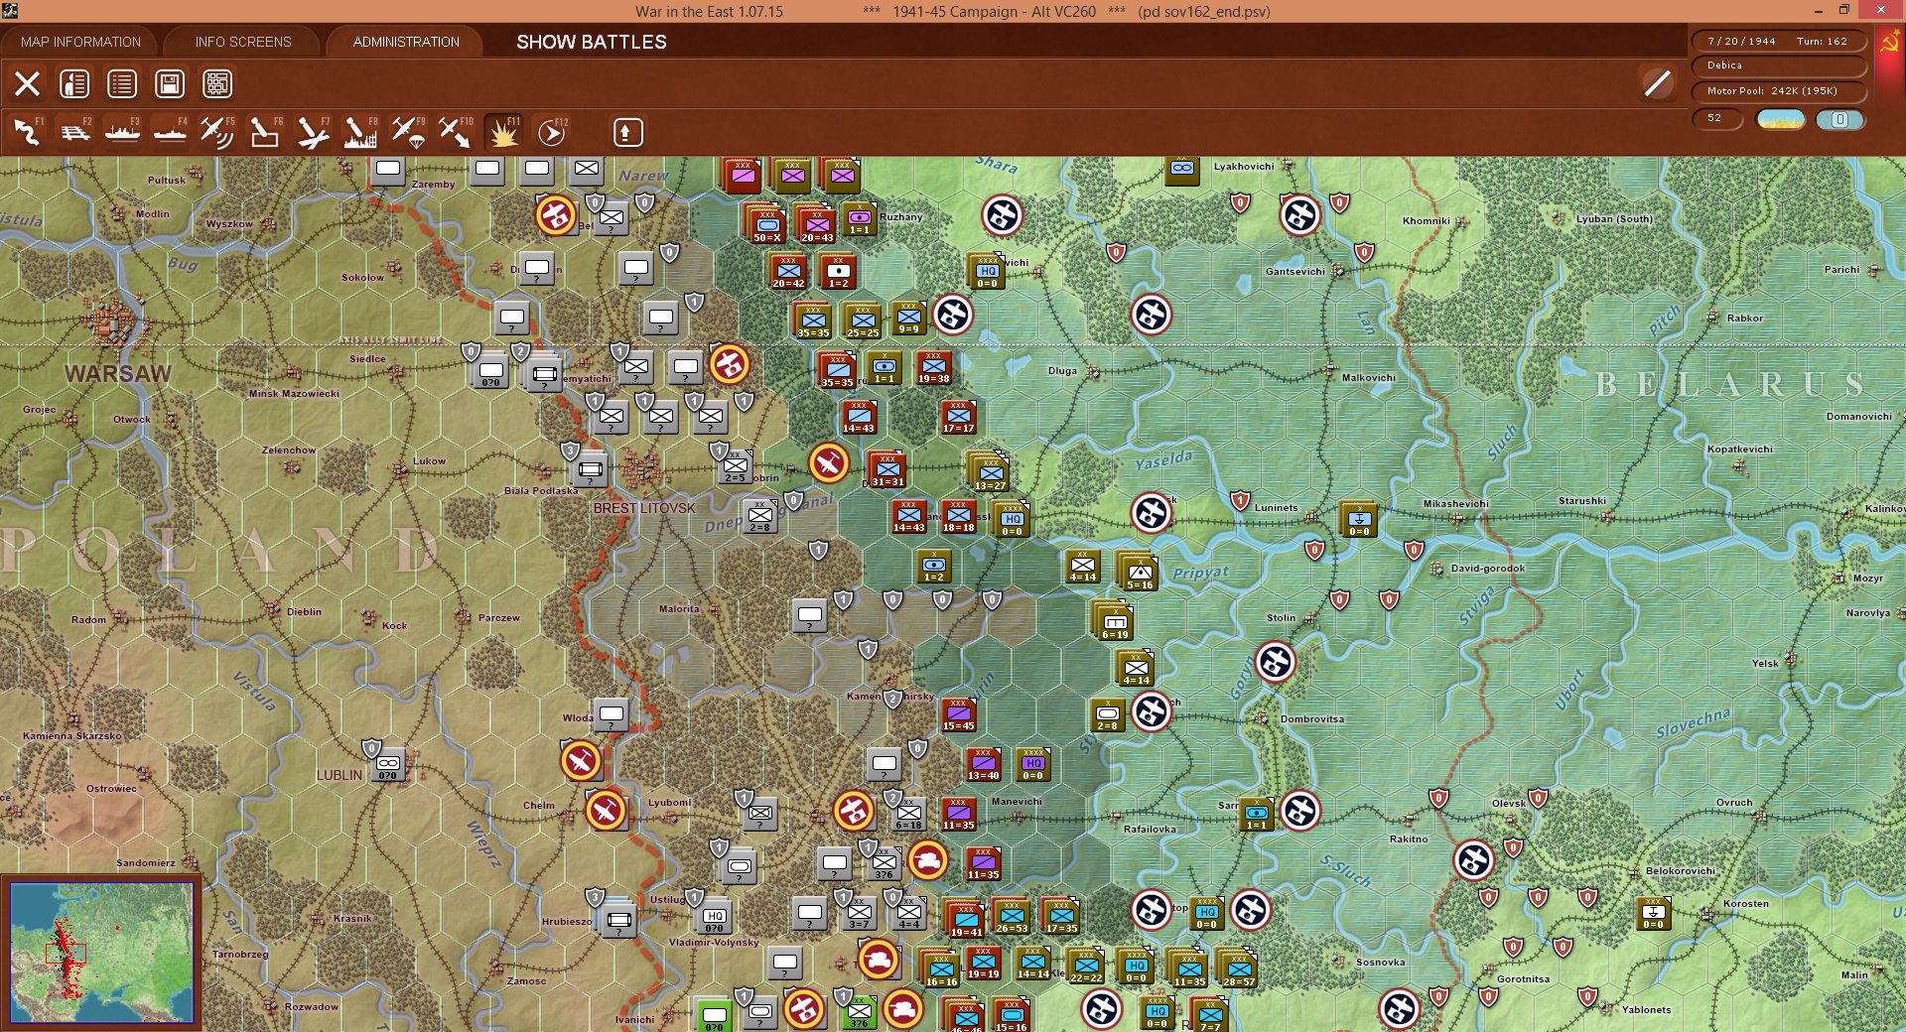Select the Amphibious transport mode icon (F4)

pos(170,132)
